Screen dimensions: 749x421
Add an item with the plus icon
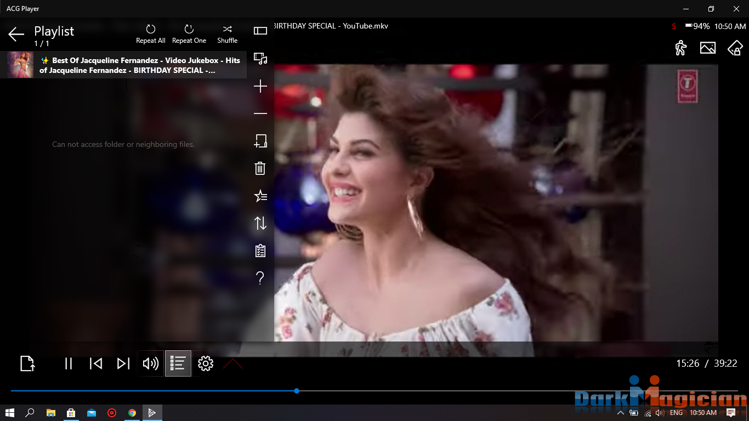tap(260, 87)
